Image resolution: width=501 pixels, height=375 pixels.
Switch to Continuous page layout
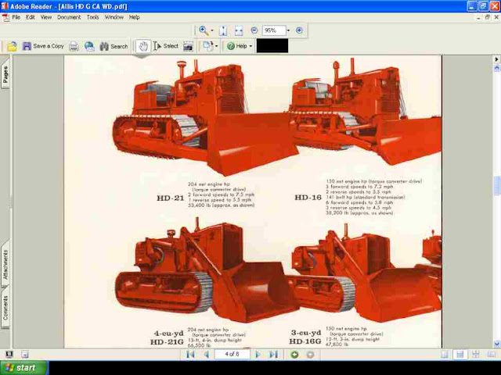tap(460, 354)
